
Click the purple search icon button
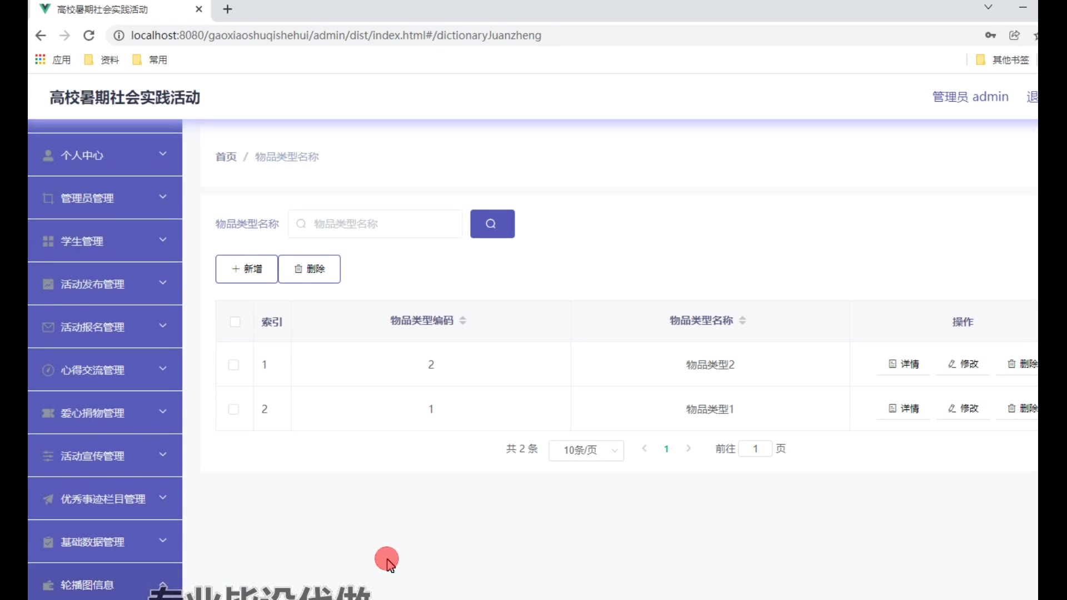(492, 224)
